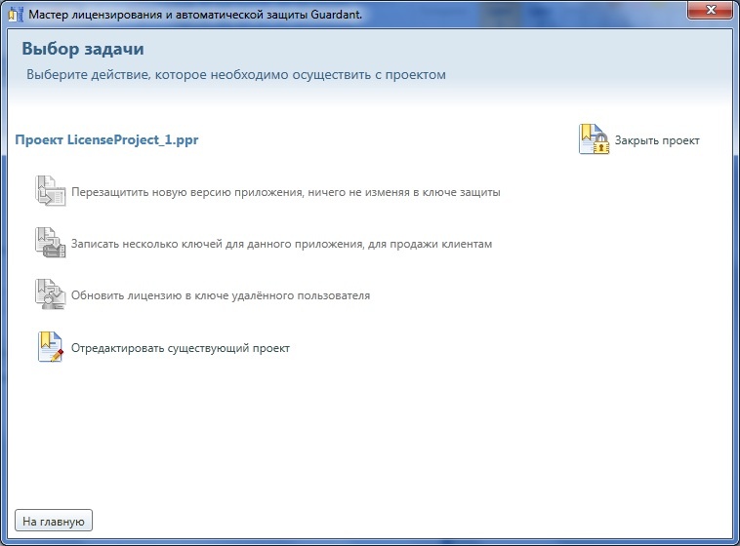Select "Записать несколько ключей" task label
This screenshot has width=740, height=546.
tap(281, 244)
